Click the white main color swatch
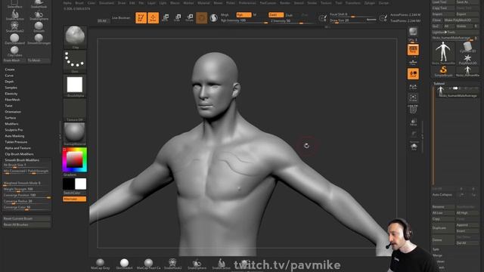484x272 pixels. point(81,184)
